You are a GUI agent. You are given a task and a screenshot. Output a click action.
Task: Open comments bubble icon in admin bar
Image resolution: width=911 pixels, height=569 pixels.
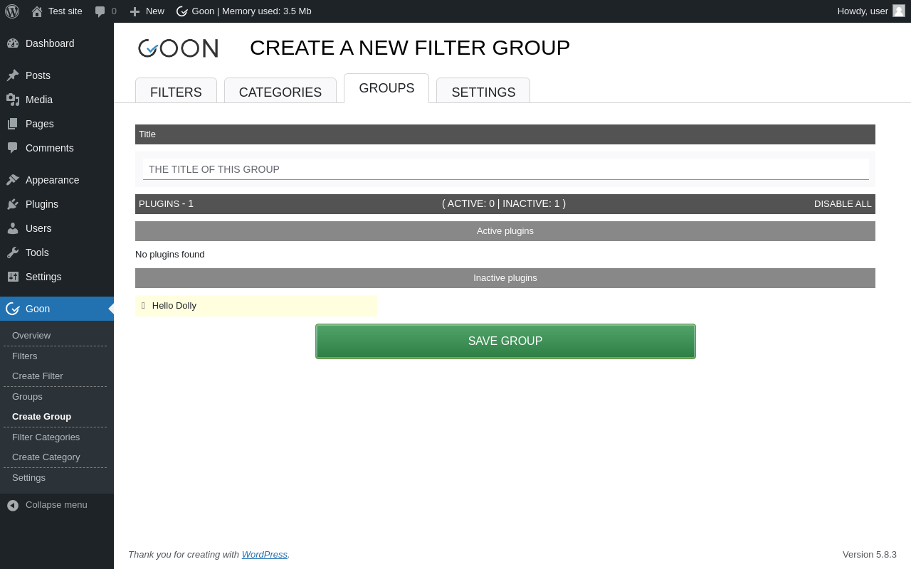(x=100, y=11)
